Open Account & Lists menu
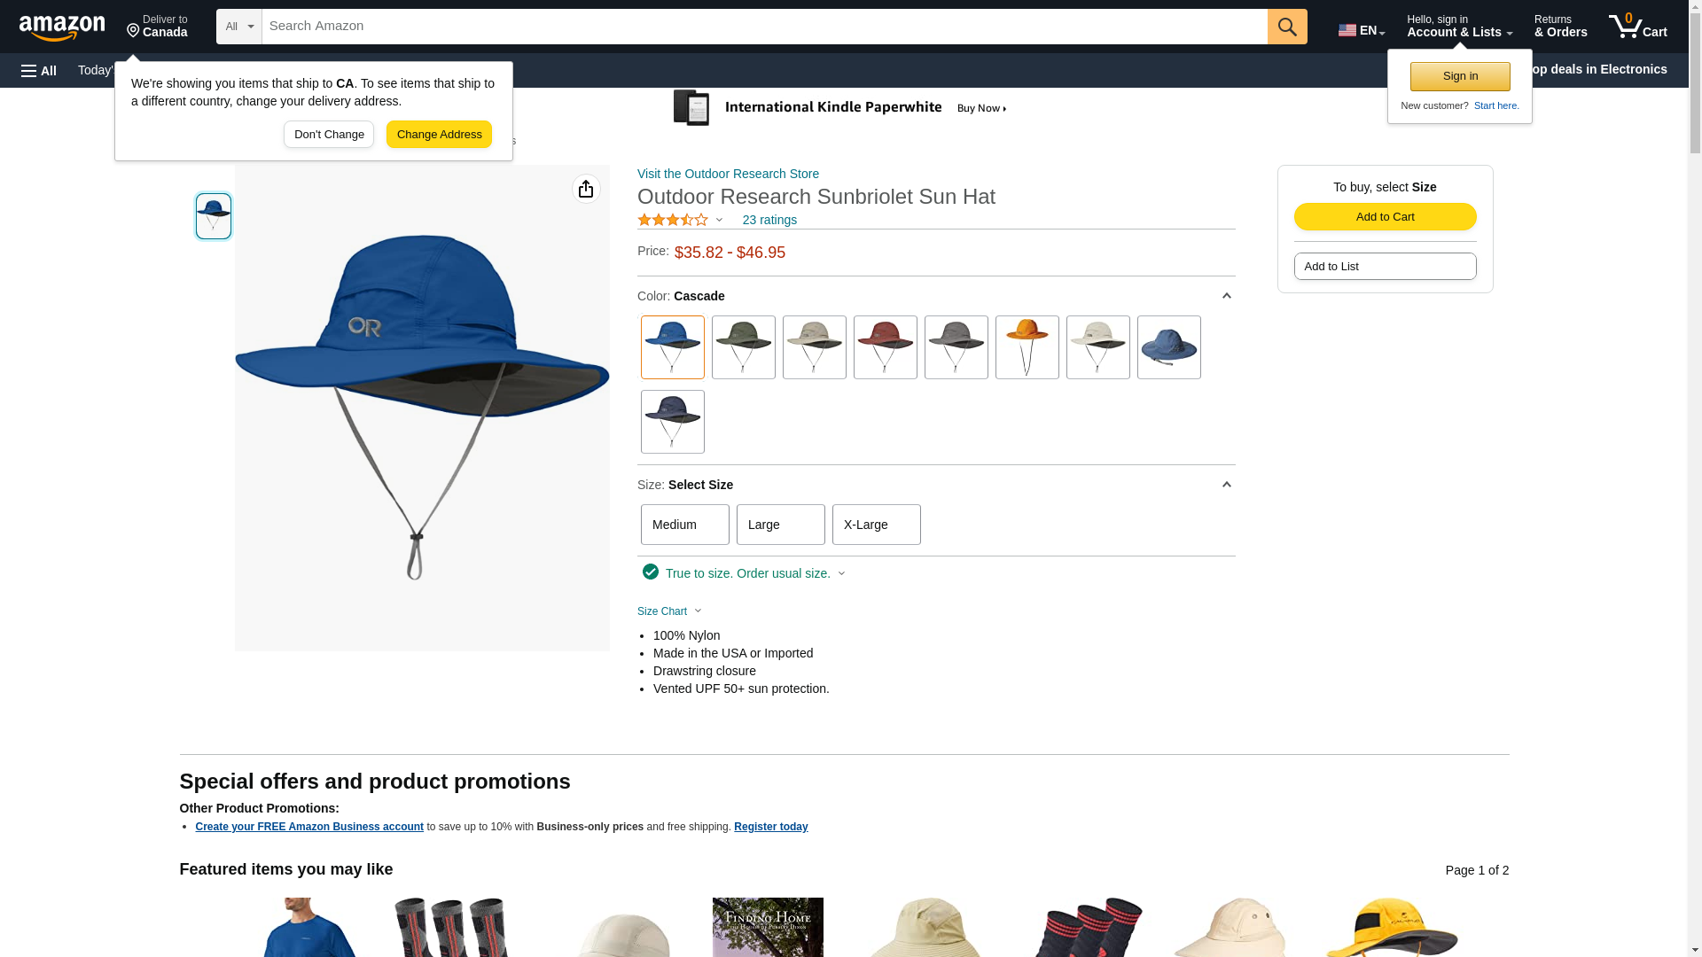This screenshot has height=957, width=1702. point(1460,27)
